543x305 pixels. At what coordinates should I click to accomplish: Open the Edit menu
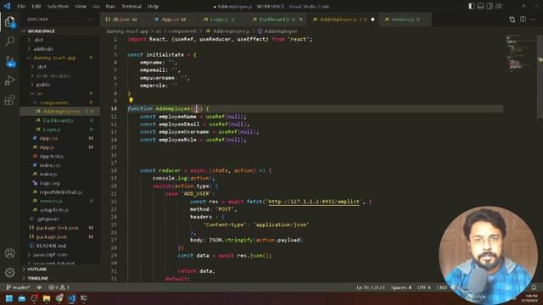[x=36, y=6]
